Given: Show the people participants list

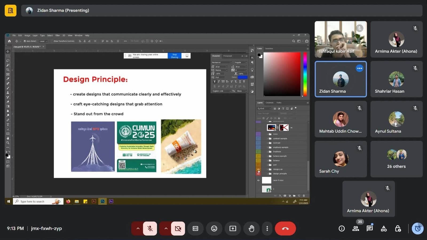Looking at the screenshot, I should click(x=356, y=229).
